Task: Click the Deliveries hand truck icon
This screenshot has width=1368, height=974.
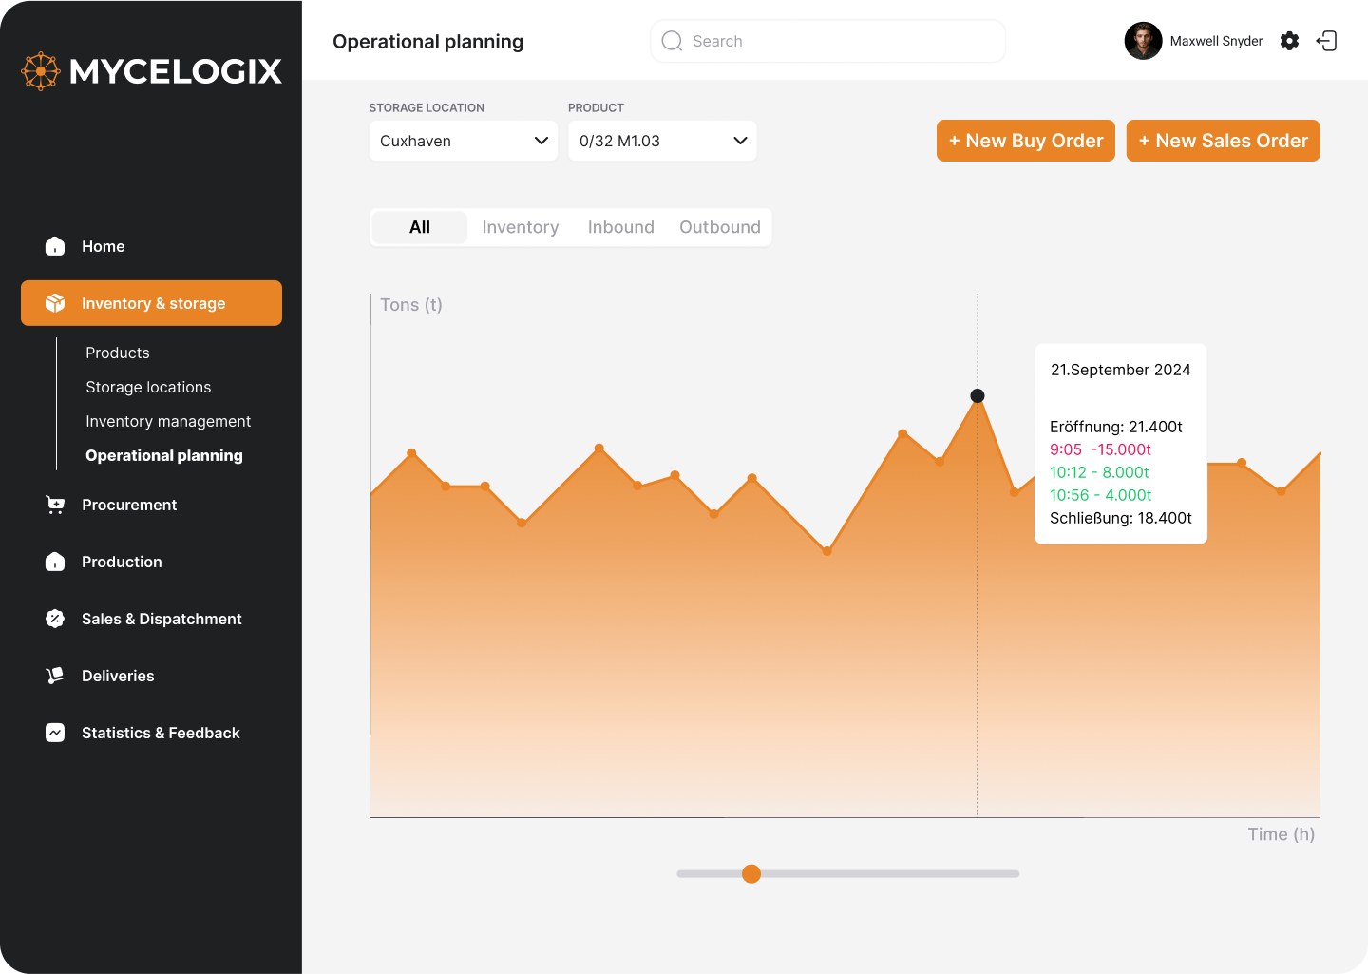Action: pos(55,676)
